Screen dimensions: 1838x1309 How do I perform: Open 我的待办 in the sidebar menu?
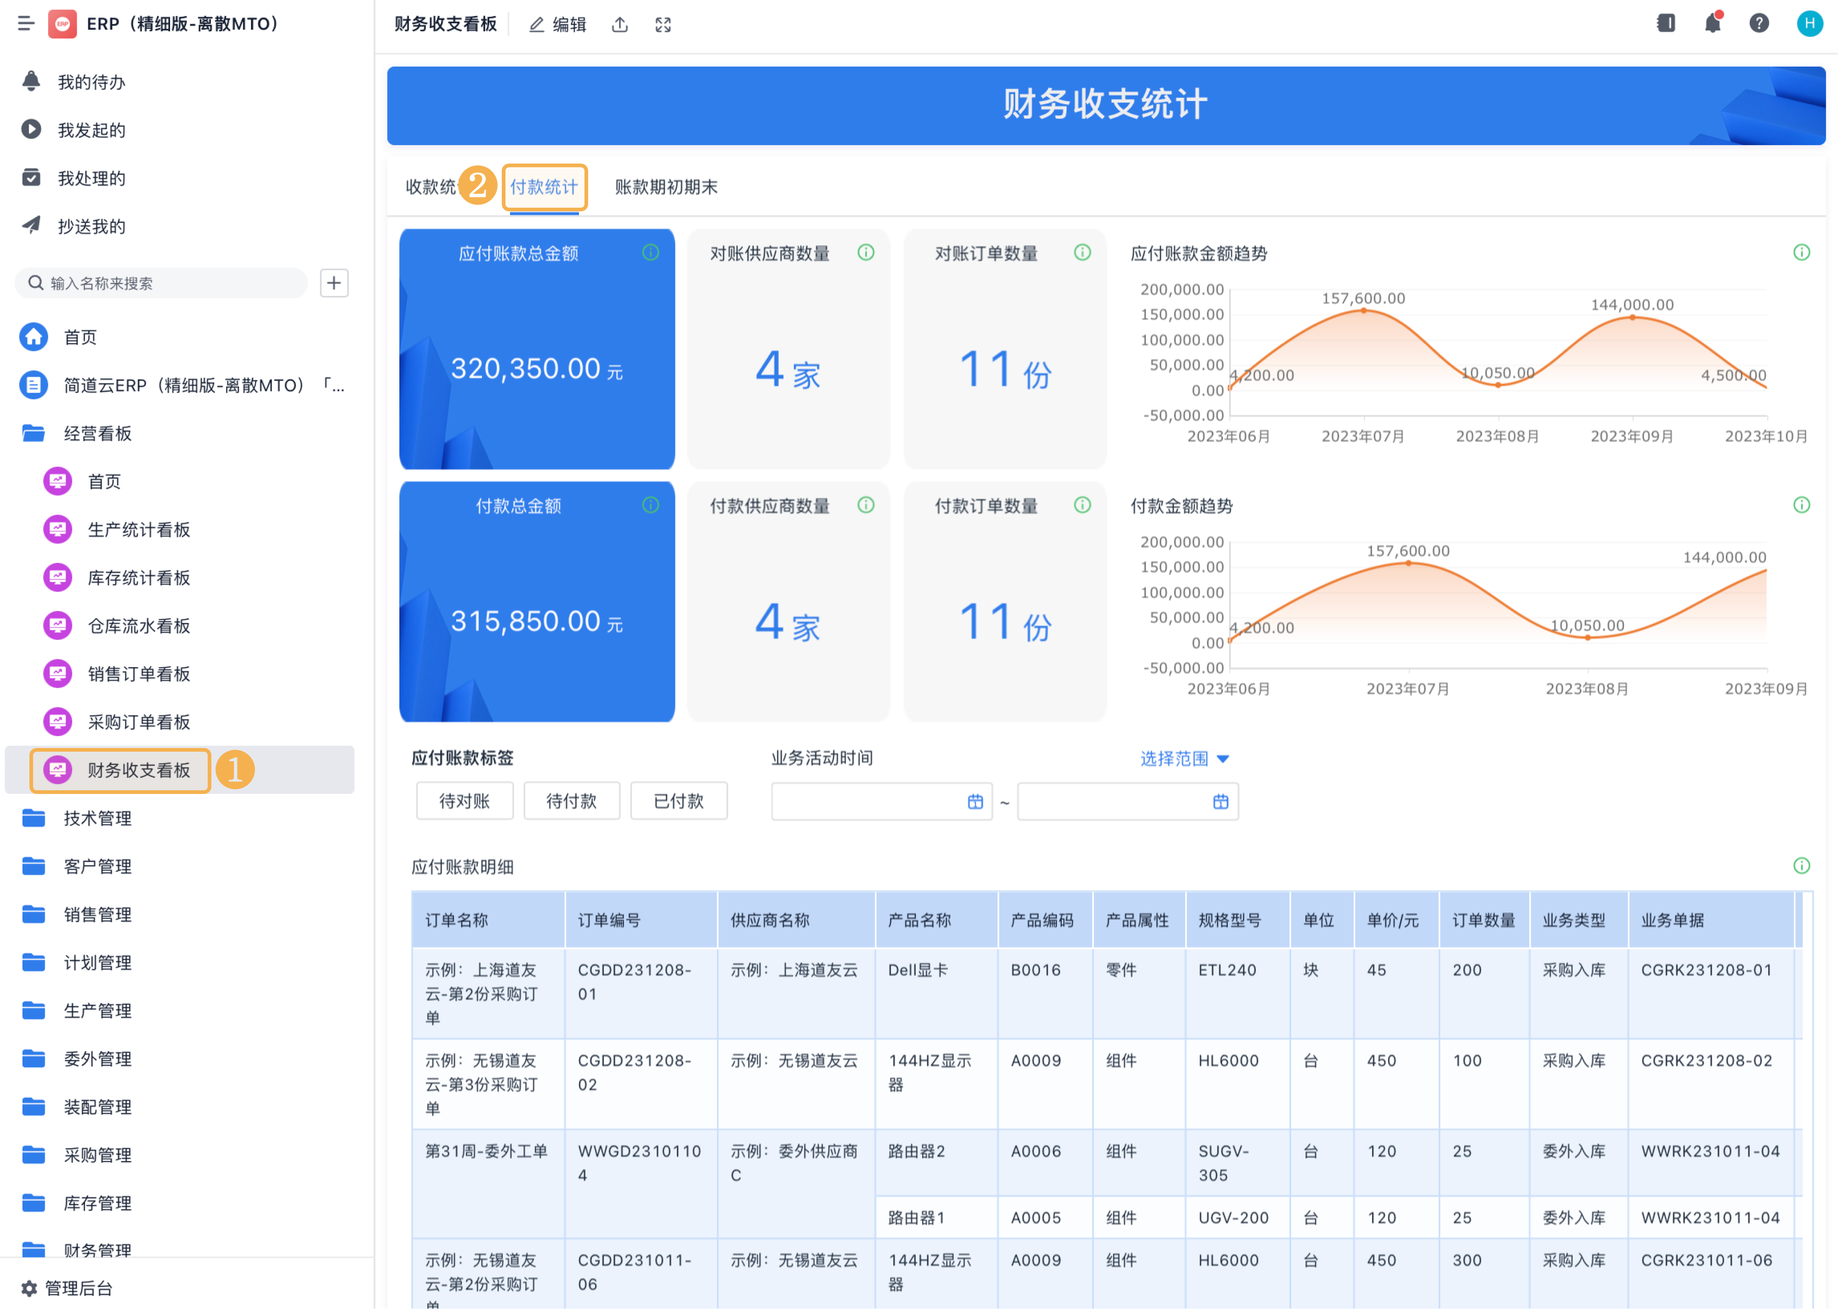click(91, 82)
